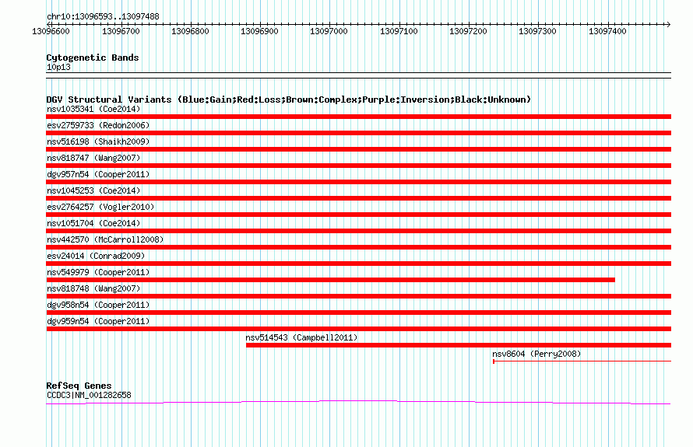Click the Cytogenetic Bands track heading
This screenshot has width=693, height=447.
[x=93, y=58]
